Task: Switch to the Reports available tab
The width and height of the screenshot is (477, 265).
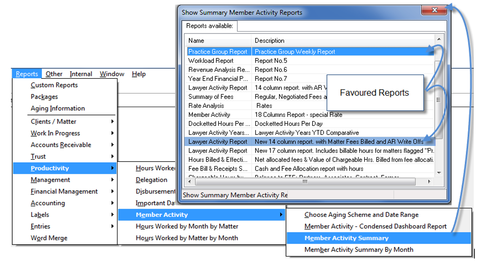Action: point(210,26)
